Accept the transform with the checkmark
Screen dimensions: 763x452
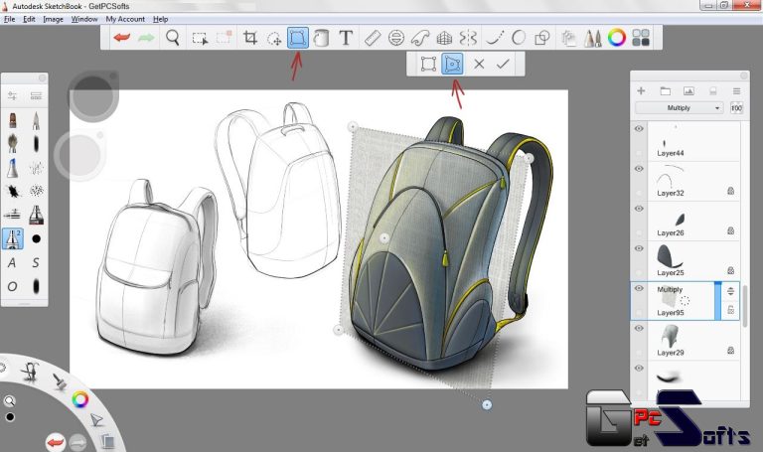(x=503, y=64)
